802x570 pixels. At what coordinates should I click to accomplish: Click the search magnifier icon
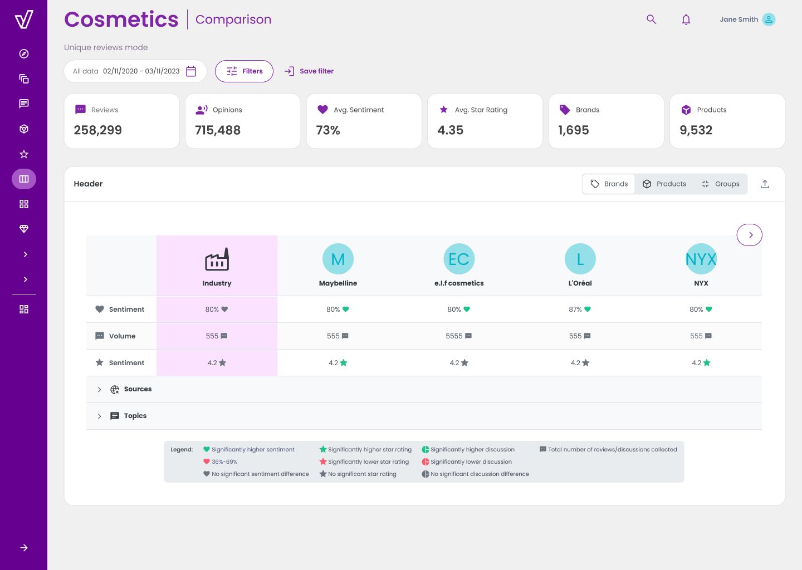pos(651,19)
